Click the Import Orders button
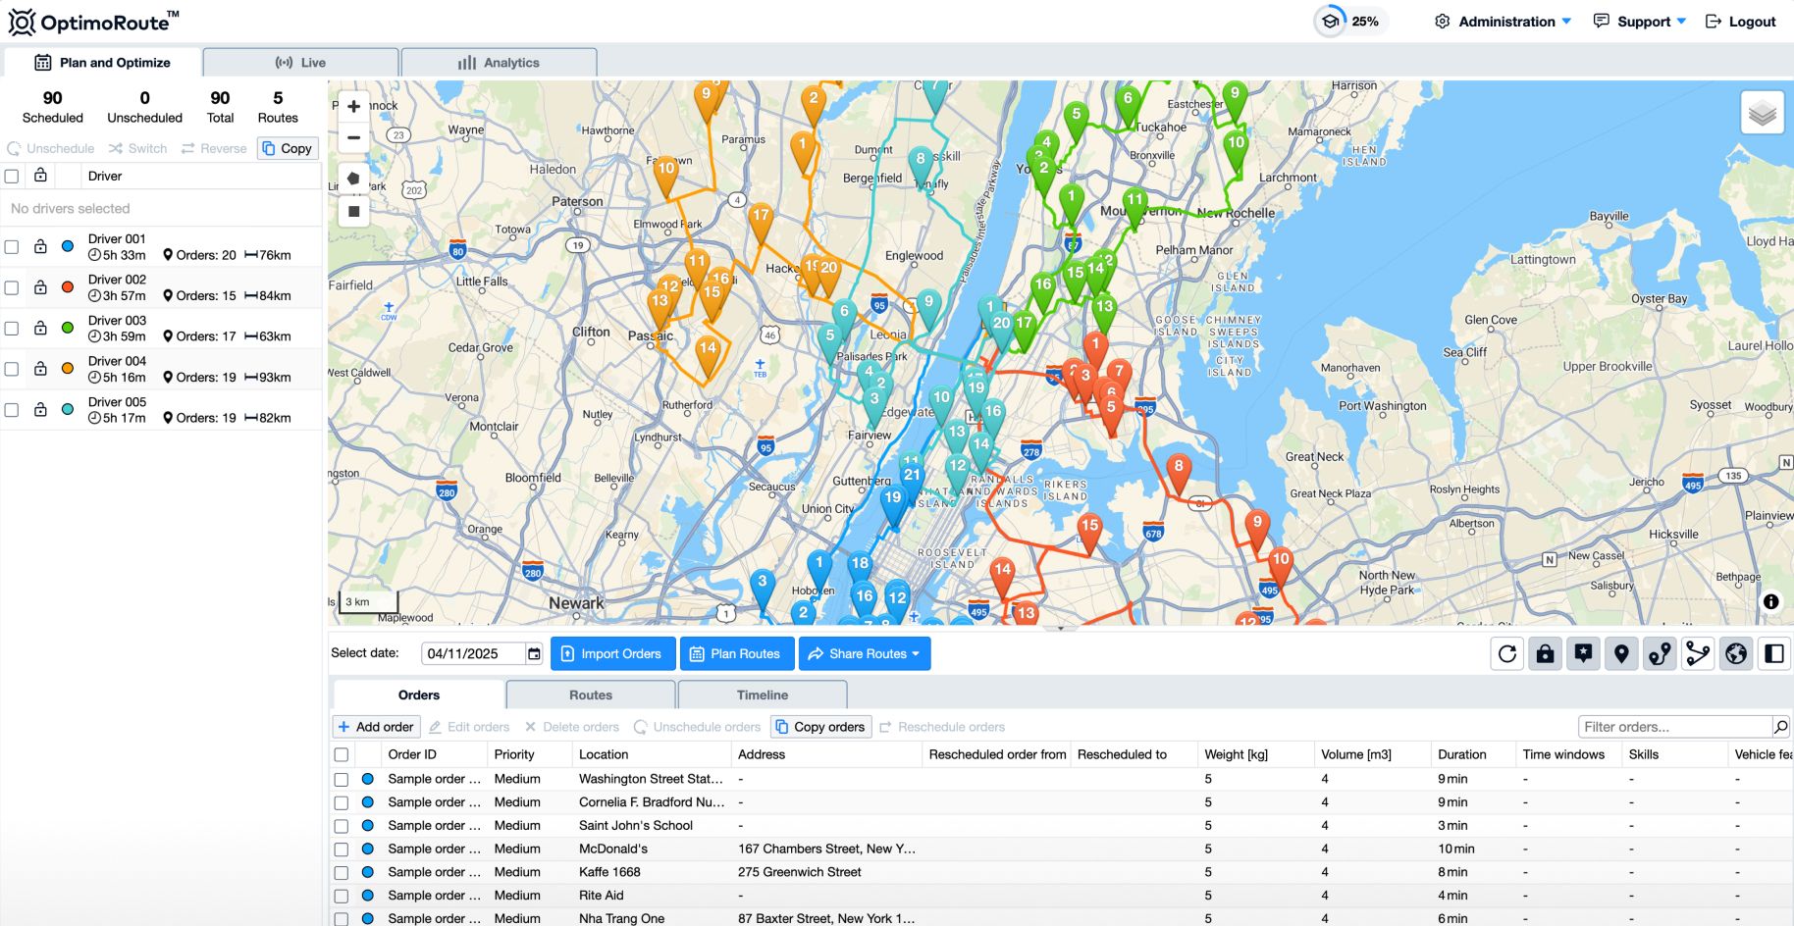1794x926 pixels. (x=612, y=654)
